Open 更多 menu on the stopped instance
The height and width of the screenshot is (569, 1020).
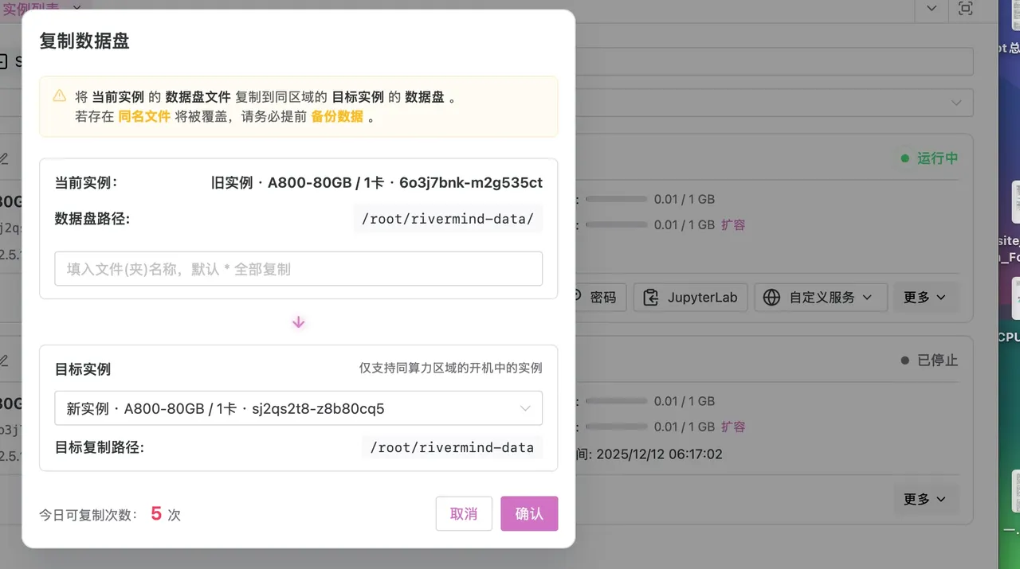tap(924, 499)
